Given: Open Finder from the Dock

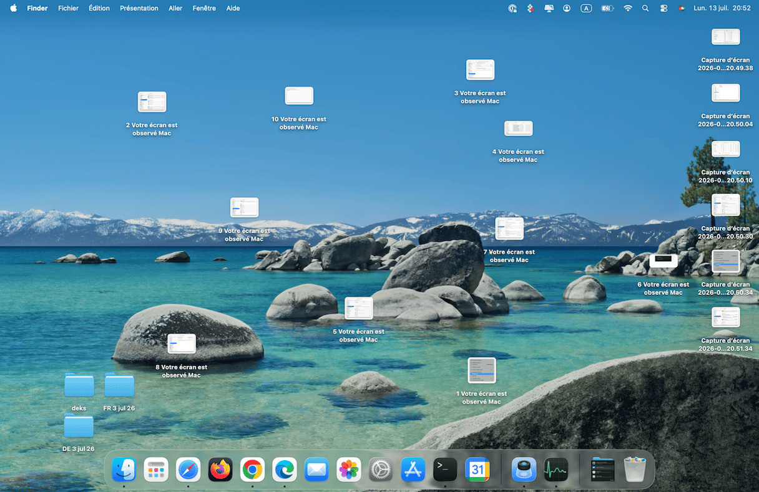Looking at the screenshot, I should pyautogui.click(x=124, y=470).
